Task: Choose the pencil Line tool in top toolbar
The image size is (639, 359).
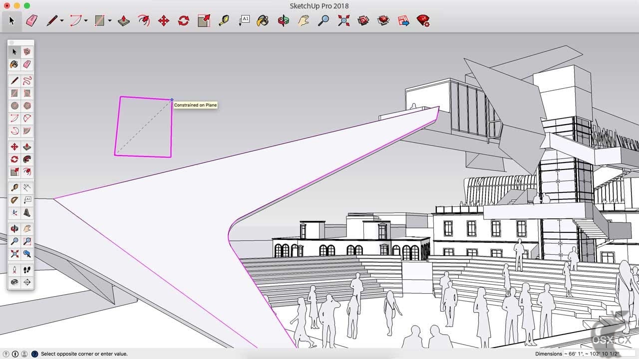Action: point(52,20)
